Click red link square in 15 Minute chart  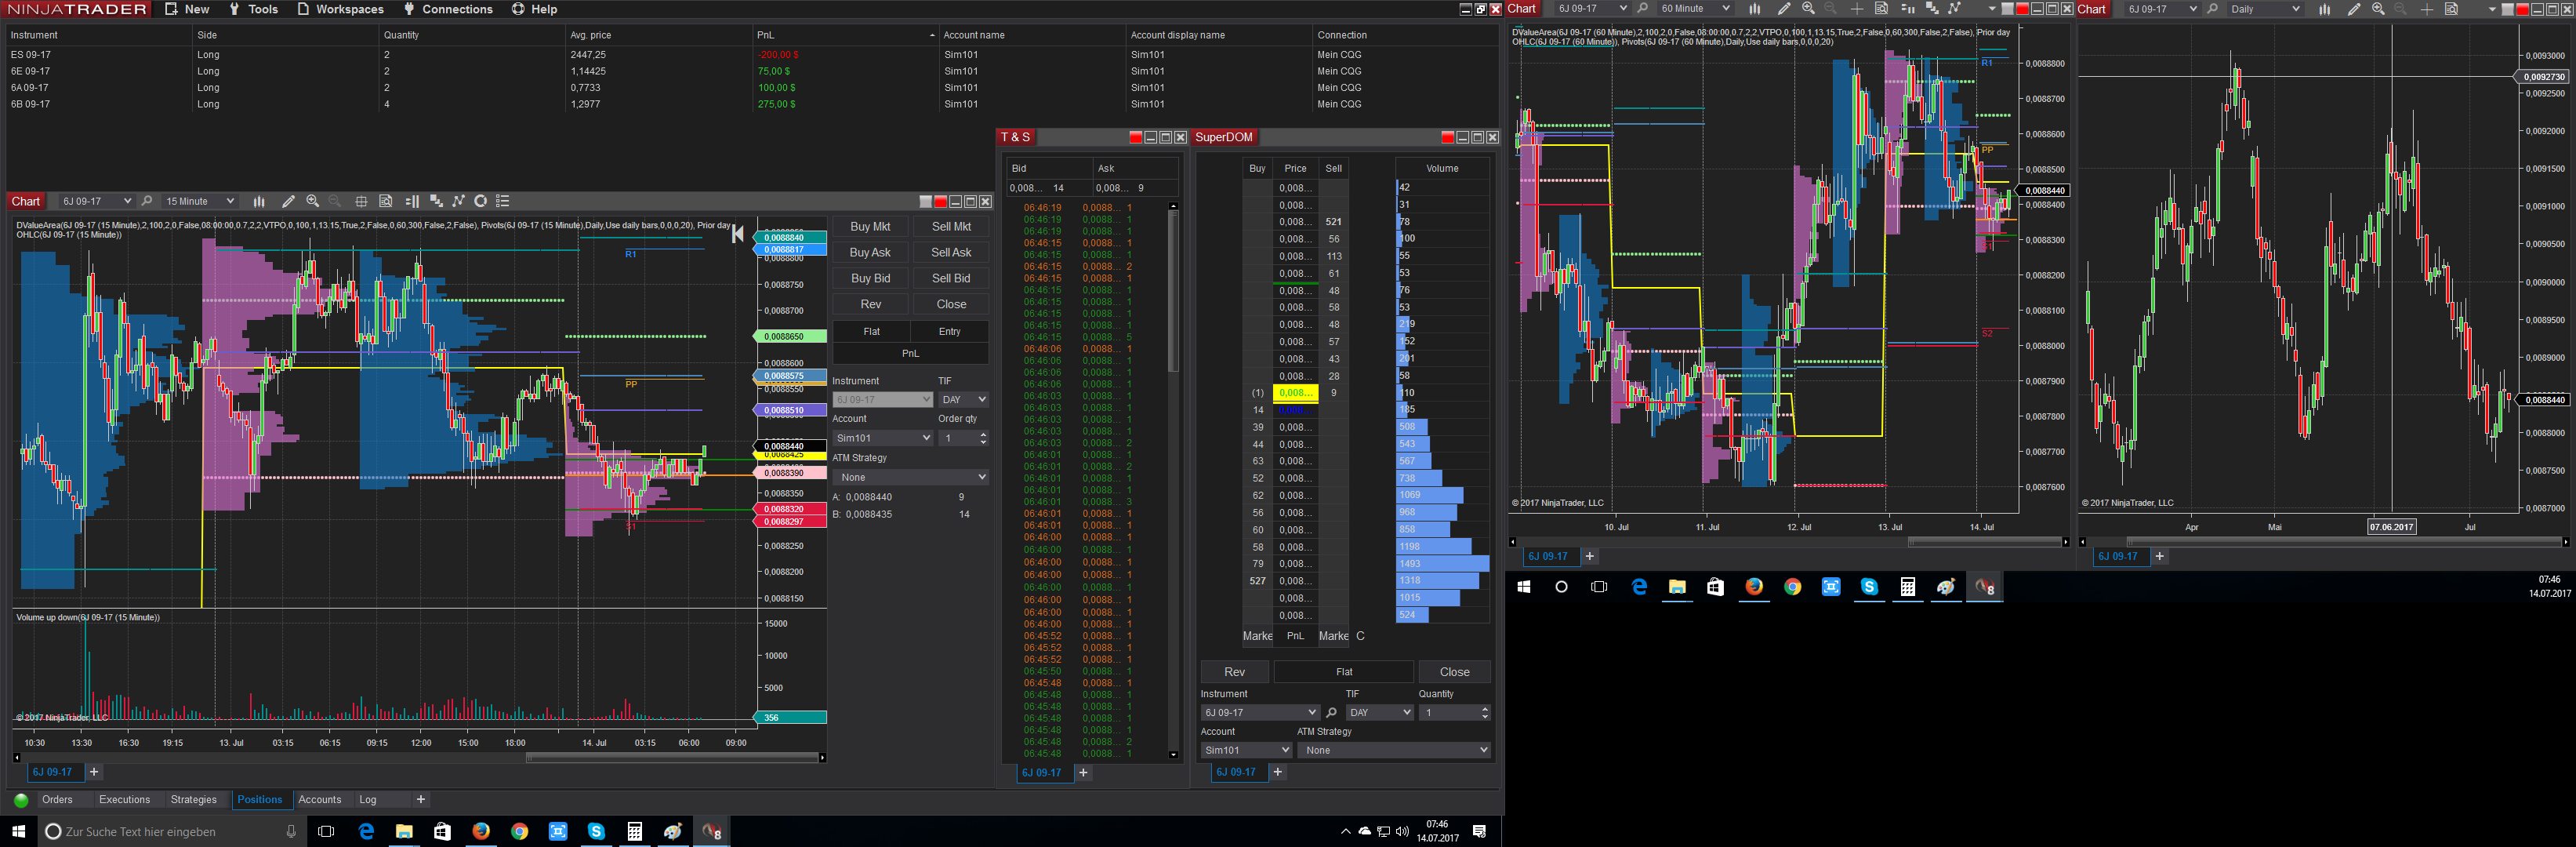pyautogui.click(x=940, y=202)
